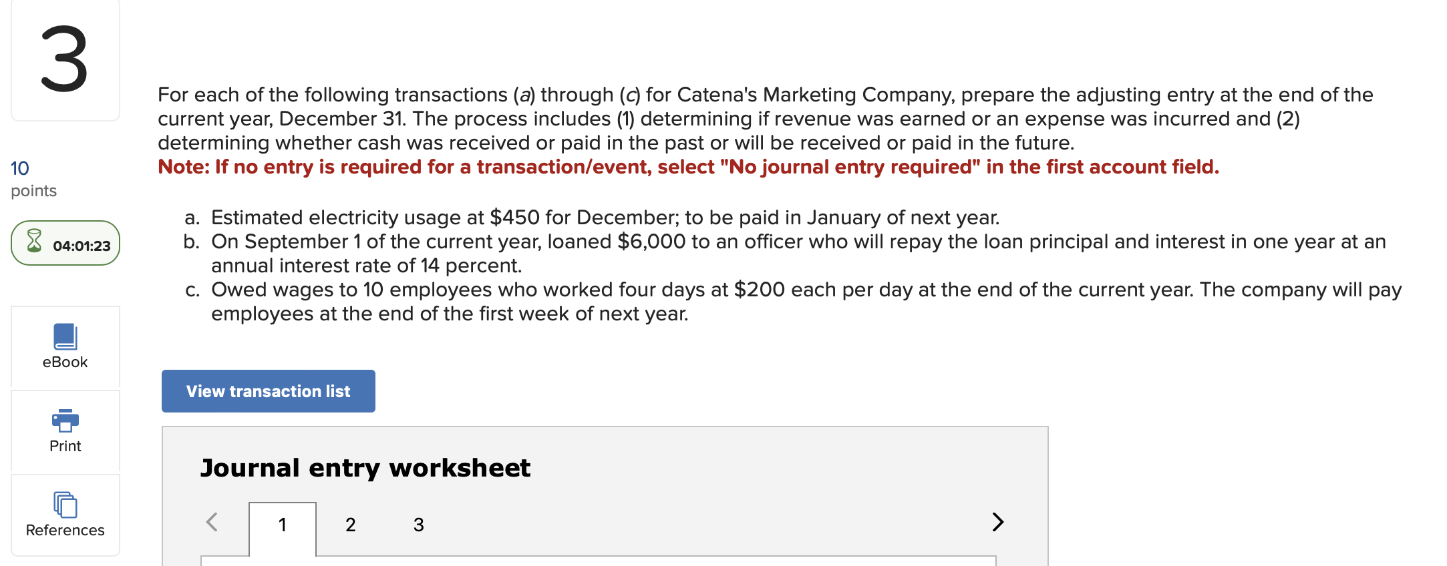The image size is (1447, 566).
Task: Open the References documents icon
Action: pyautogui.click(x=65, y=505)
